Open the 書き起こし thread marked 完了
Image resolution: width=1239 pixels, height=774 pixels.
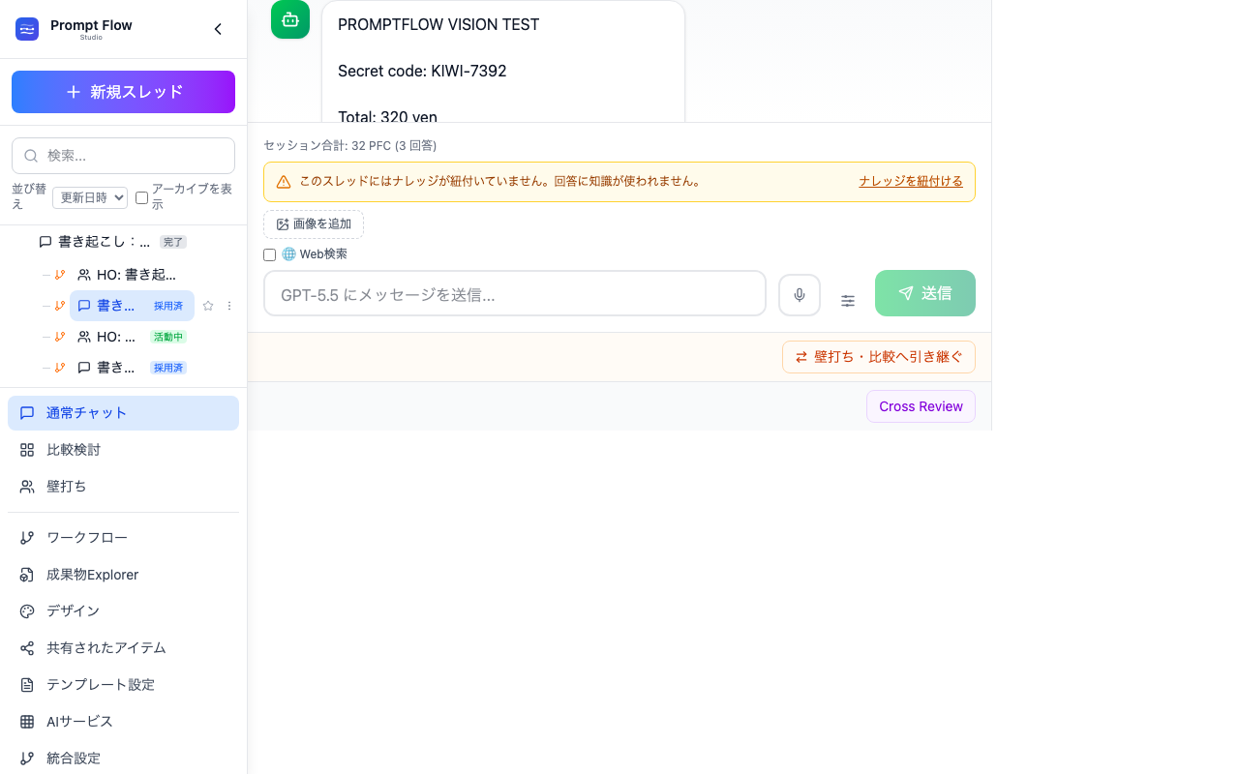pos(112,242)
